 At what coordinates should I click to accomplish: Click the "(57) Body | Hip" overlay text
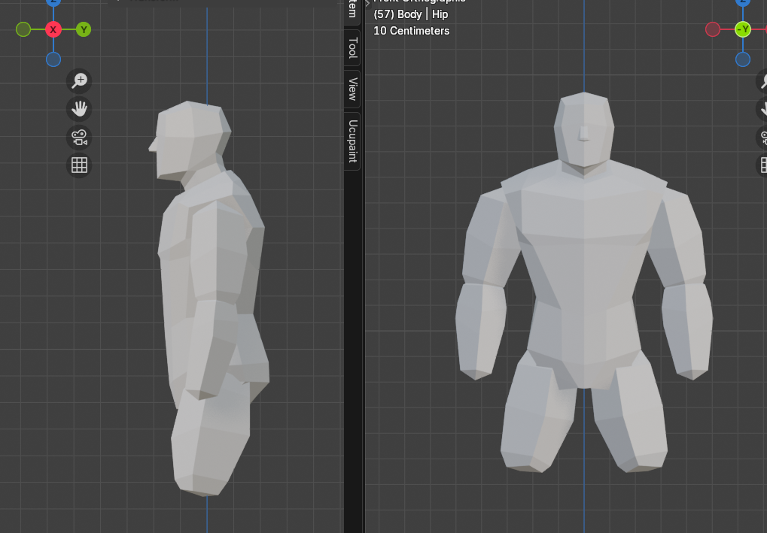pyautogui.click(x=411, y=14)
